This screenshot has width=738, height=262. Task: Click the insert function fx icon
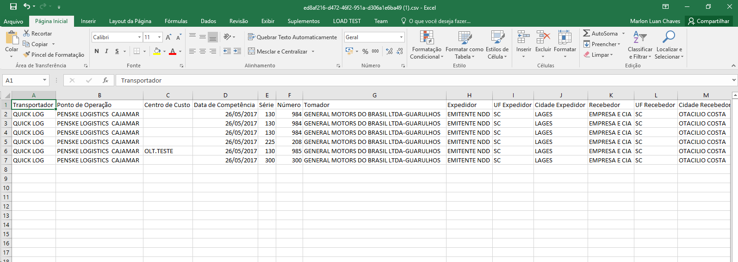[x=105, y=80]
